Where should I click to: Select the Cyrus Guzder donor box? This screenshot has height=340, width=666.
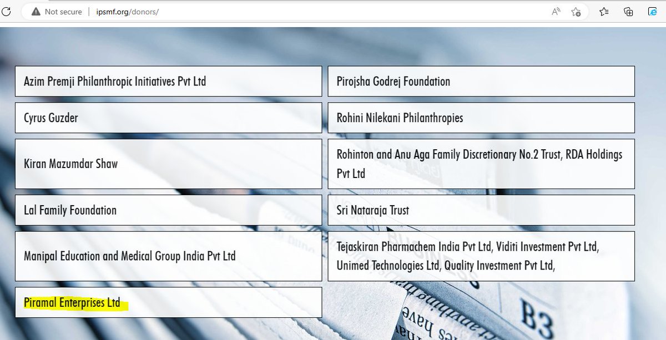tap(168, 118)
